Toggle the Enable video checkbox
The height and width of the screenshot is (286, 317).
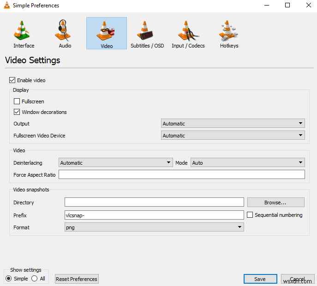point(12,80)
